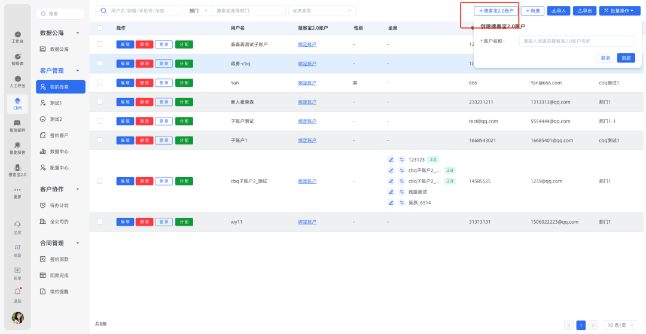Screen dimensions: 646x334
Task: Open the 智能体 module icon
Action: click(x=17, y=58)
